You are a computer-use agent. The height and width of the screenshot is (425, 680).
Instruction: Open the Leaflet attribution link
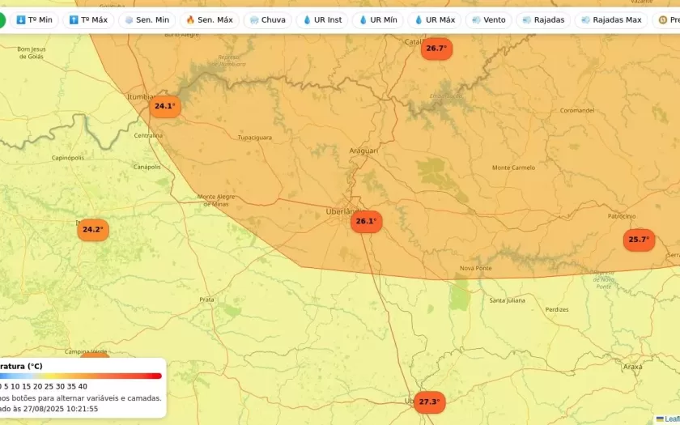point(670,419)
